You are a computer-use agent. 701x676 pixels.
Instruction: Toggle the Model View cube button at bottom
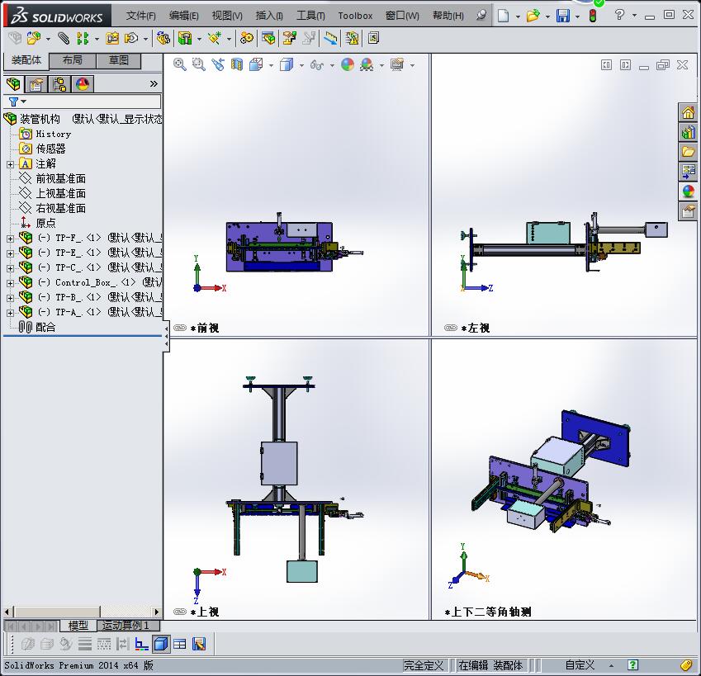pyautogui.click(x=161, y=644)
